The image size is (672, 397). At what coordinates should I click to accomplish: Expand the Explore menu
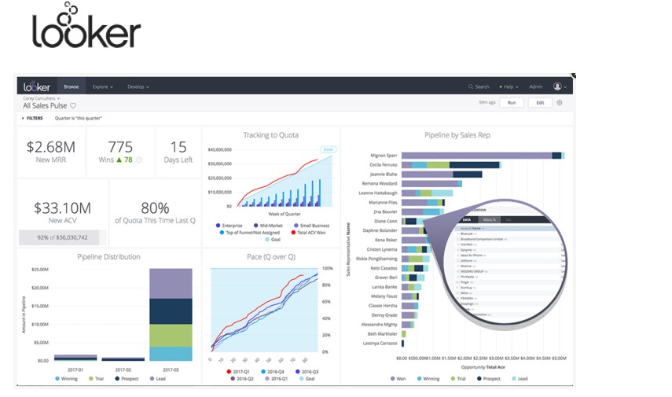[102, 86]
